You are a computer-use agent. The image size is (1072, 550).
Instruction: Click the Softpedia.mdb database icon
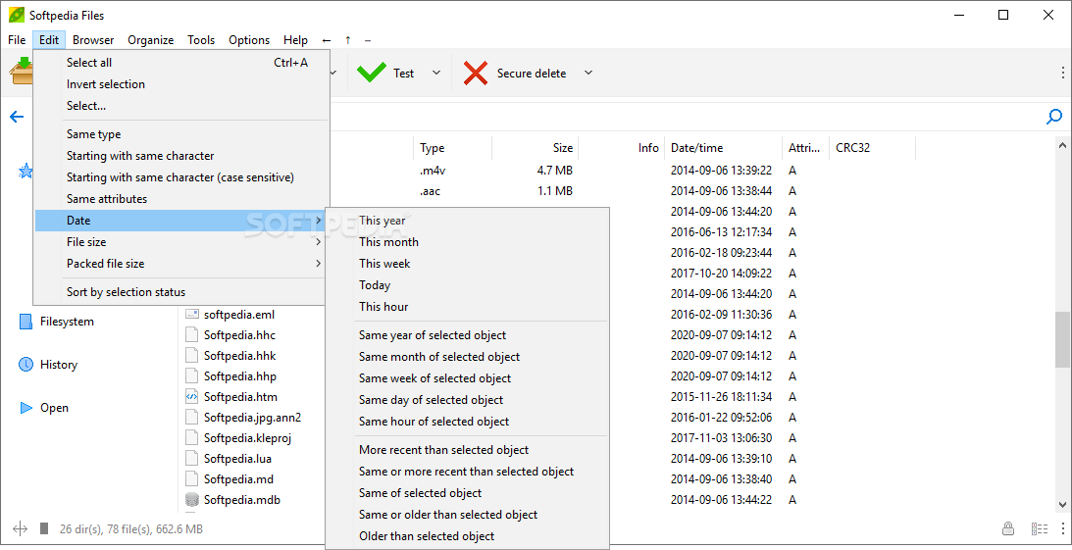(x=192, y=499)
